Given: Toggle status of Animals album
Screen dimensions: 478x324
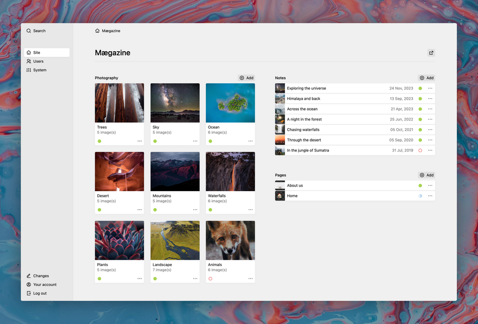Looking at the screenshot, I should [x=210, y=279].
